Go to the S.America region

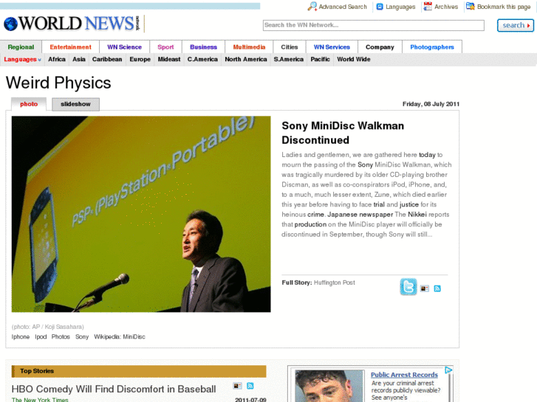pos(289,60)
